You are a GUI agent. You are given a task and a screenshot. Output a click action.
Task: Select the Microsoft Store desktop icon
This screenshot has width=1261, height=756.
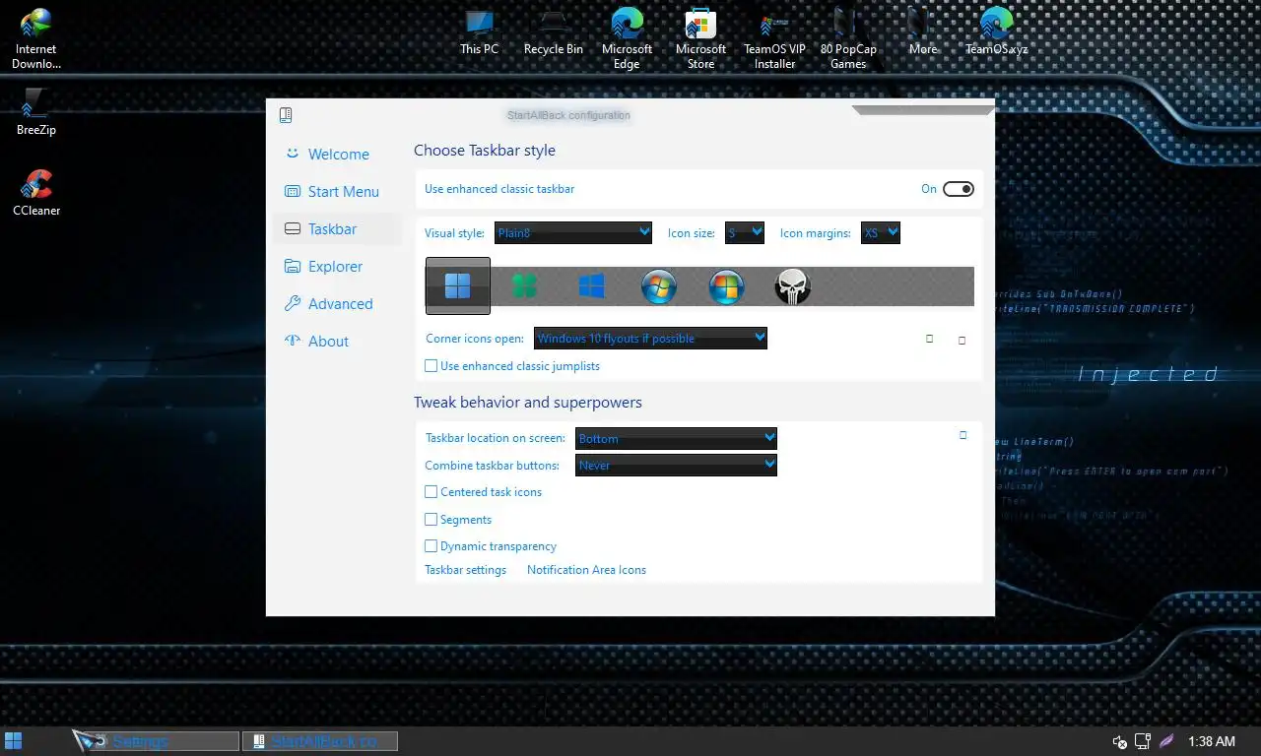point(701,39)
